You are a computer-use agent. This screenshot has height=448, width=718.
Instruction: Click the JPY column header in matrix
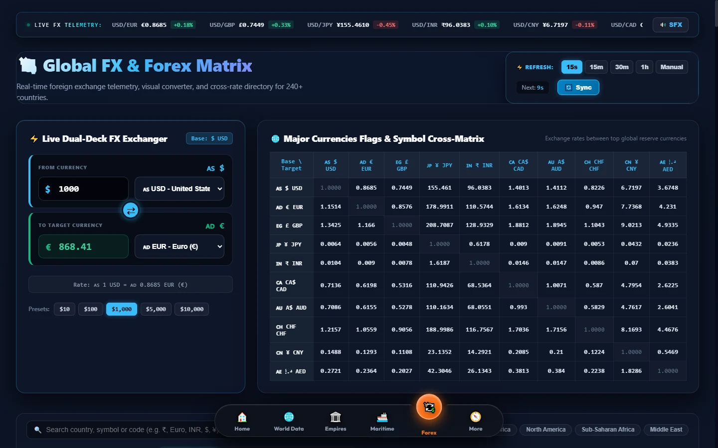point(439,165)
